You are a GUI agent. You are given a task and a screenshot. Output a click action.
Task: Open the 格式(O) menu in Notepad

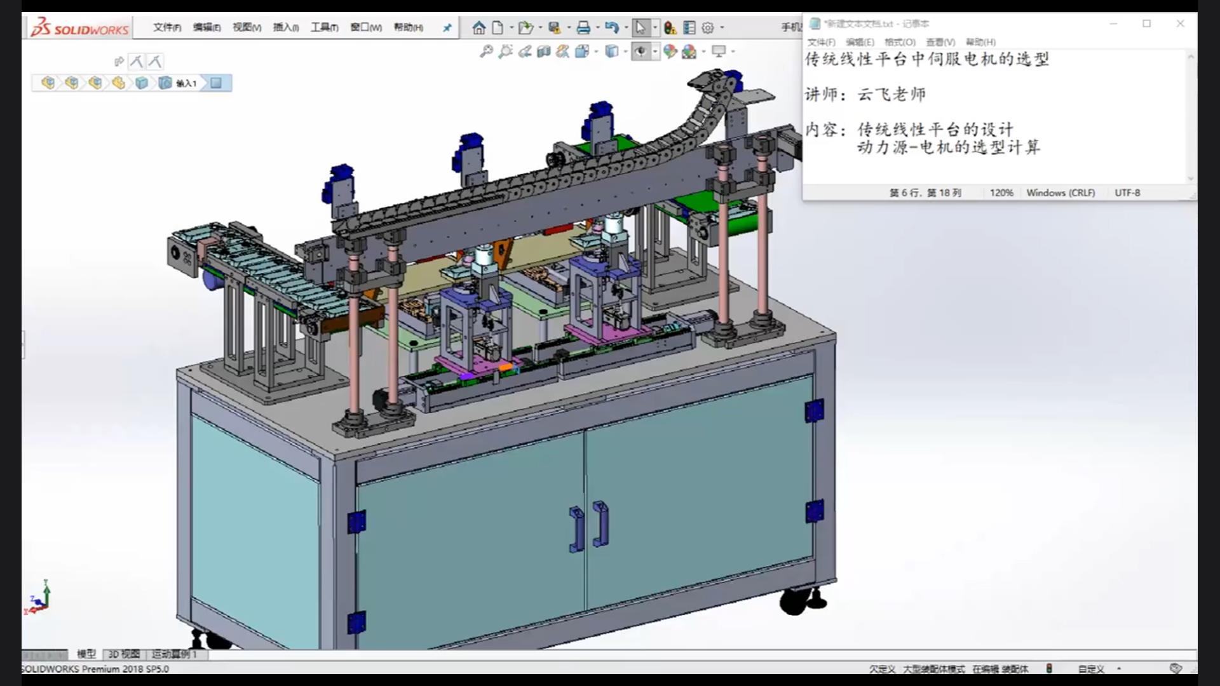900,42
